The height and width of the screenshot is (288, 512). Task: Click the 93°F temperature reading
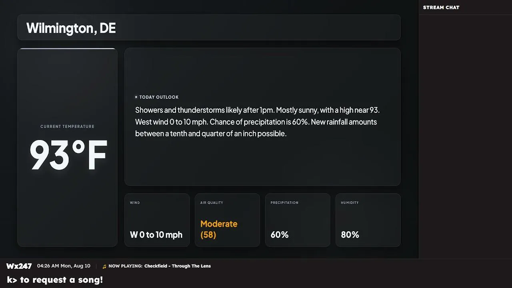pyautogui.click(x=68, y=155)
